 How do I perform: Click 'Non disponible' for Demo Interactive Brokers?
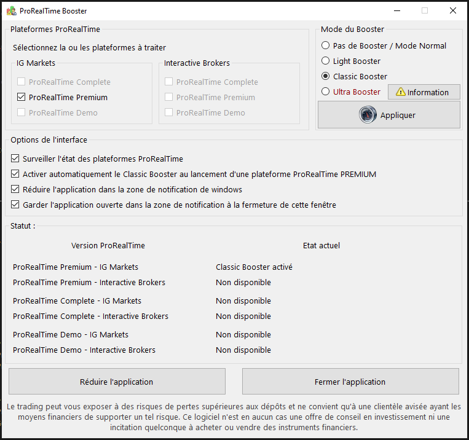pyautogui.click(x=243, y=350)
